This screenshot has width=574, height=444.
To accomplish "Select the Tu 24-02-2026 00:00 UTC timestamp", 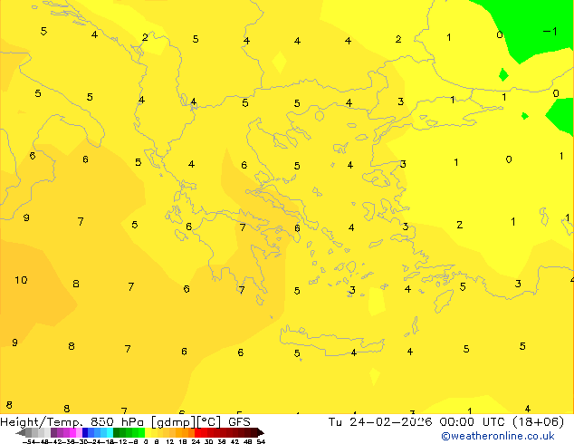I will coord(418,422).
